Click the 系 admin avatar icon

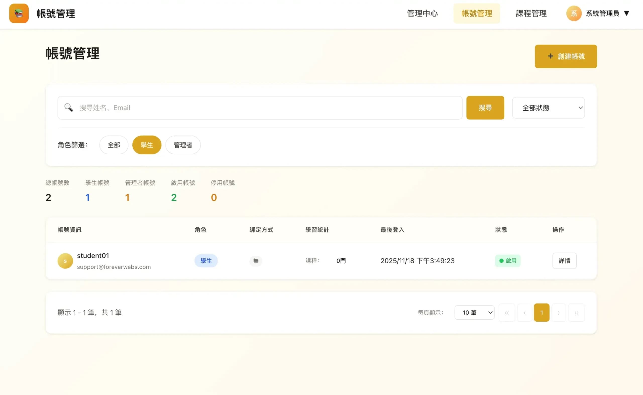(x=574, y=13)
